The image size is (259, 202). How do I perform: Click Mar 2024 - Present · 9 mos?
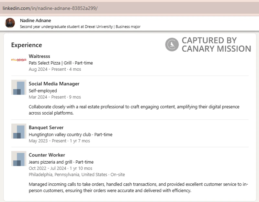click(55, 97)
